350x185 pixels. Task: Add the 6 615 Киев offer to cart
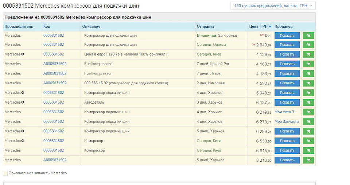308,150
